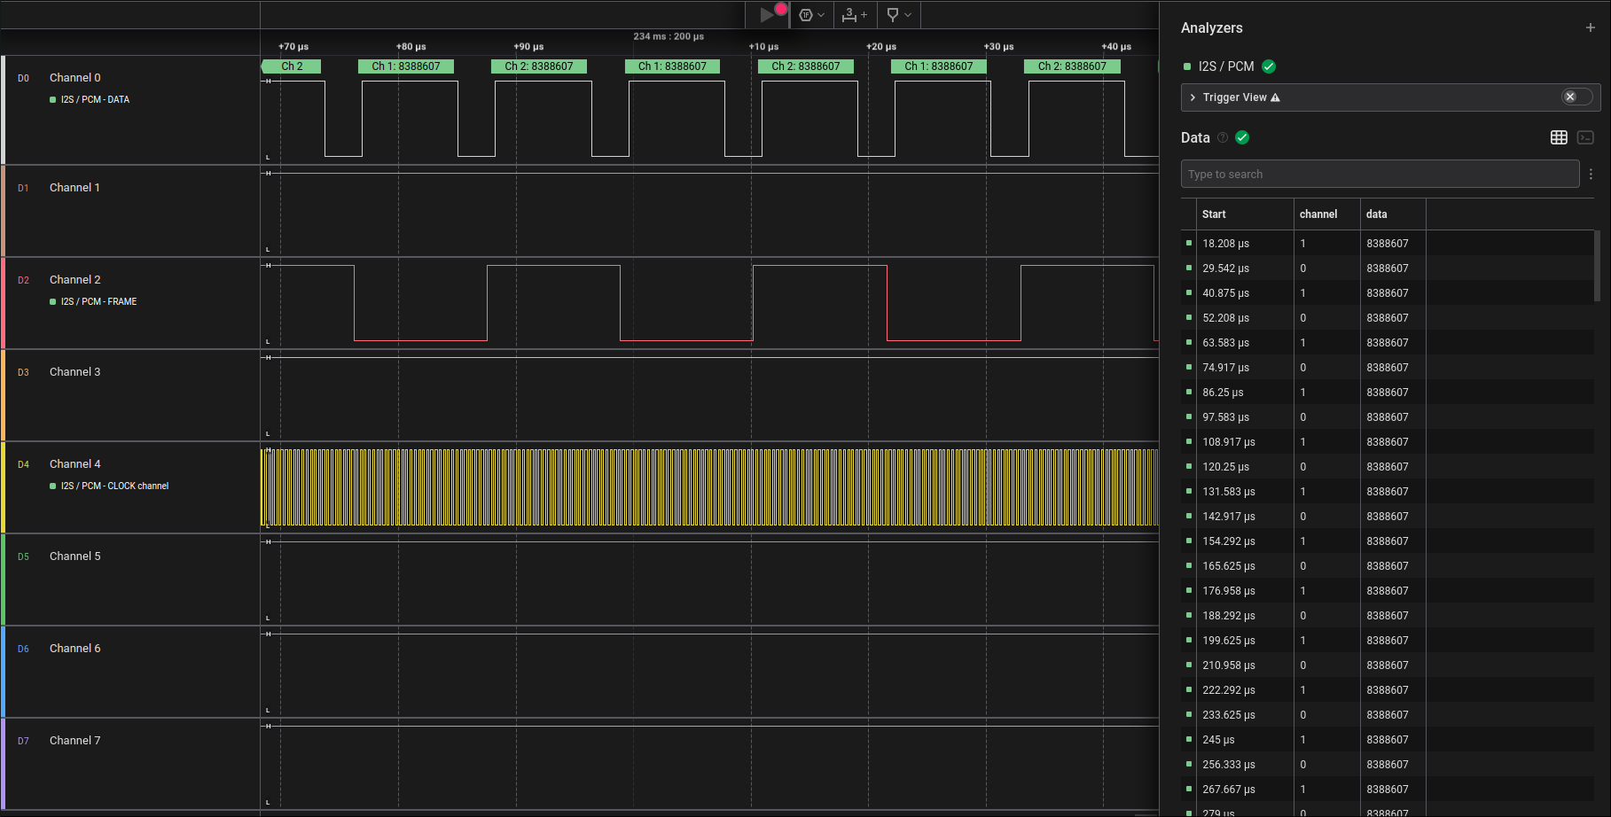The width and height of the screenshot is (1611, 817).
Task: Select the 245 µs data row
Action: click(1388, 739)
